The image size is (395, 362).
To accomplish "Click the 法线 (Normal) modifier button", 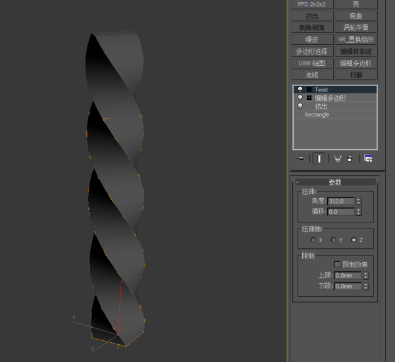I will point(312,75).
